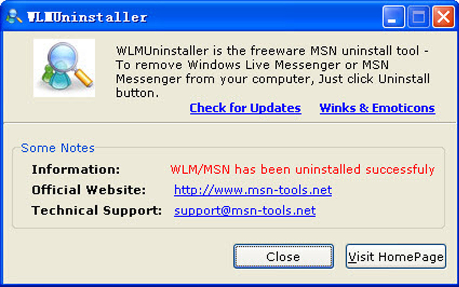Click the Technical Support label
The image size is (459, 287).
pyautogui.click(x=96, y=210)
